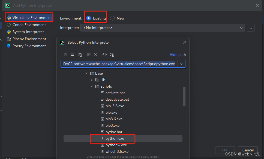
Task: Open path history dropdown arrow
Action: 181,64
